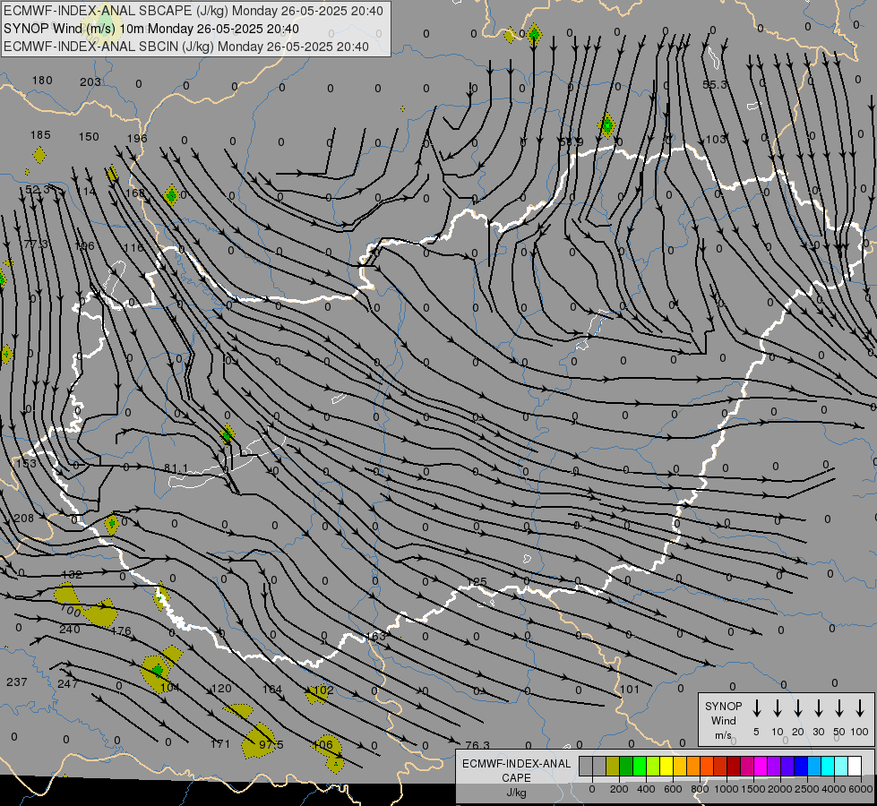
Task: Click the 52.3 value on the map
Action: [38, 190]
